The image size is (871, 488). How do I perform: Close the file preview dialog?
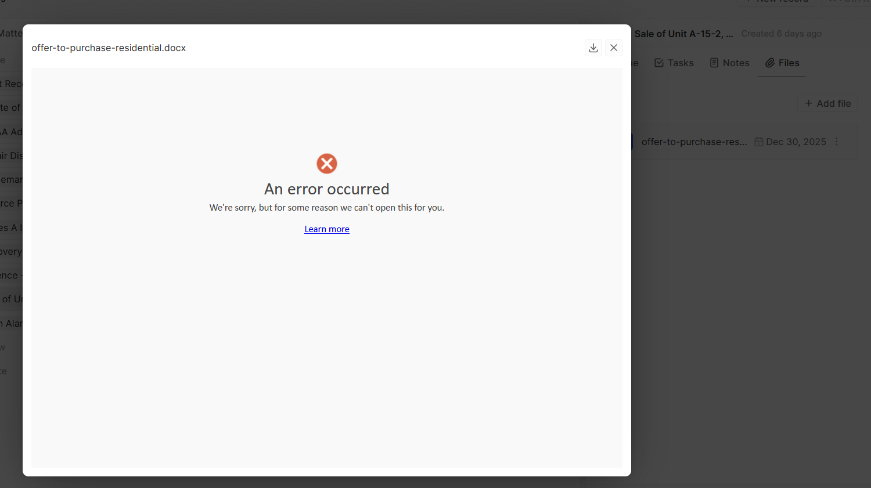point(613,47)
